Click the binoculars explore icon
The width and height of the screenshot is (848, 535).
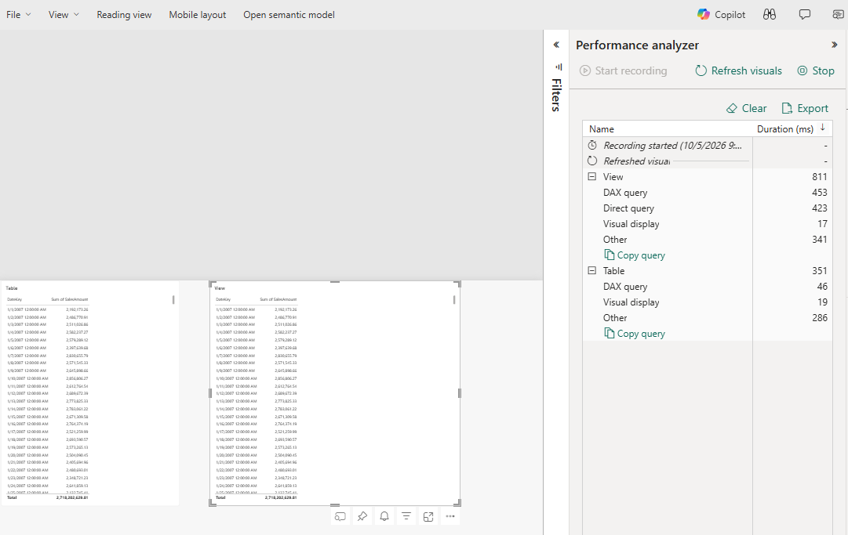click(770, 15)
